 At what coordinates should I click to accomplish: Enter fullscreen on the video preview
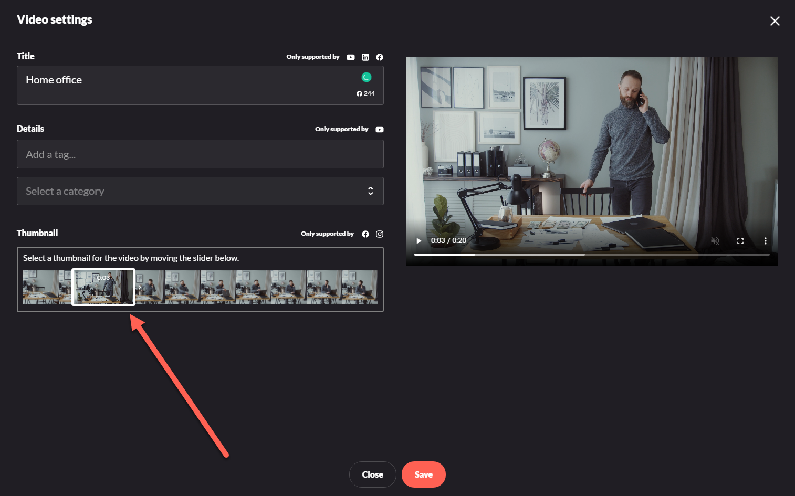[740, 241]
